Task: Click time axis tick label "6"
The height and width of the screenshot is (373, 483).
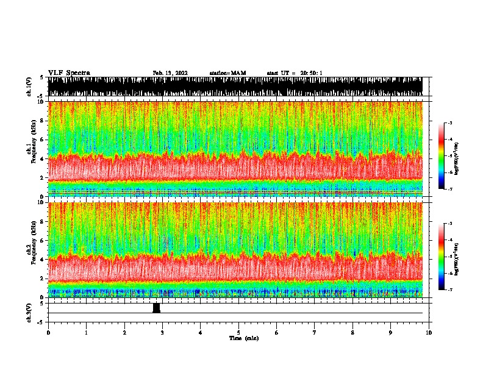Action: [277, 333]
